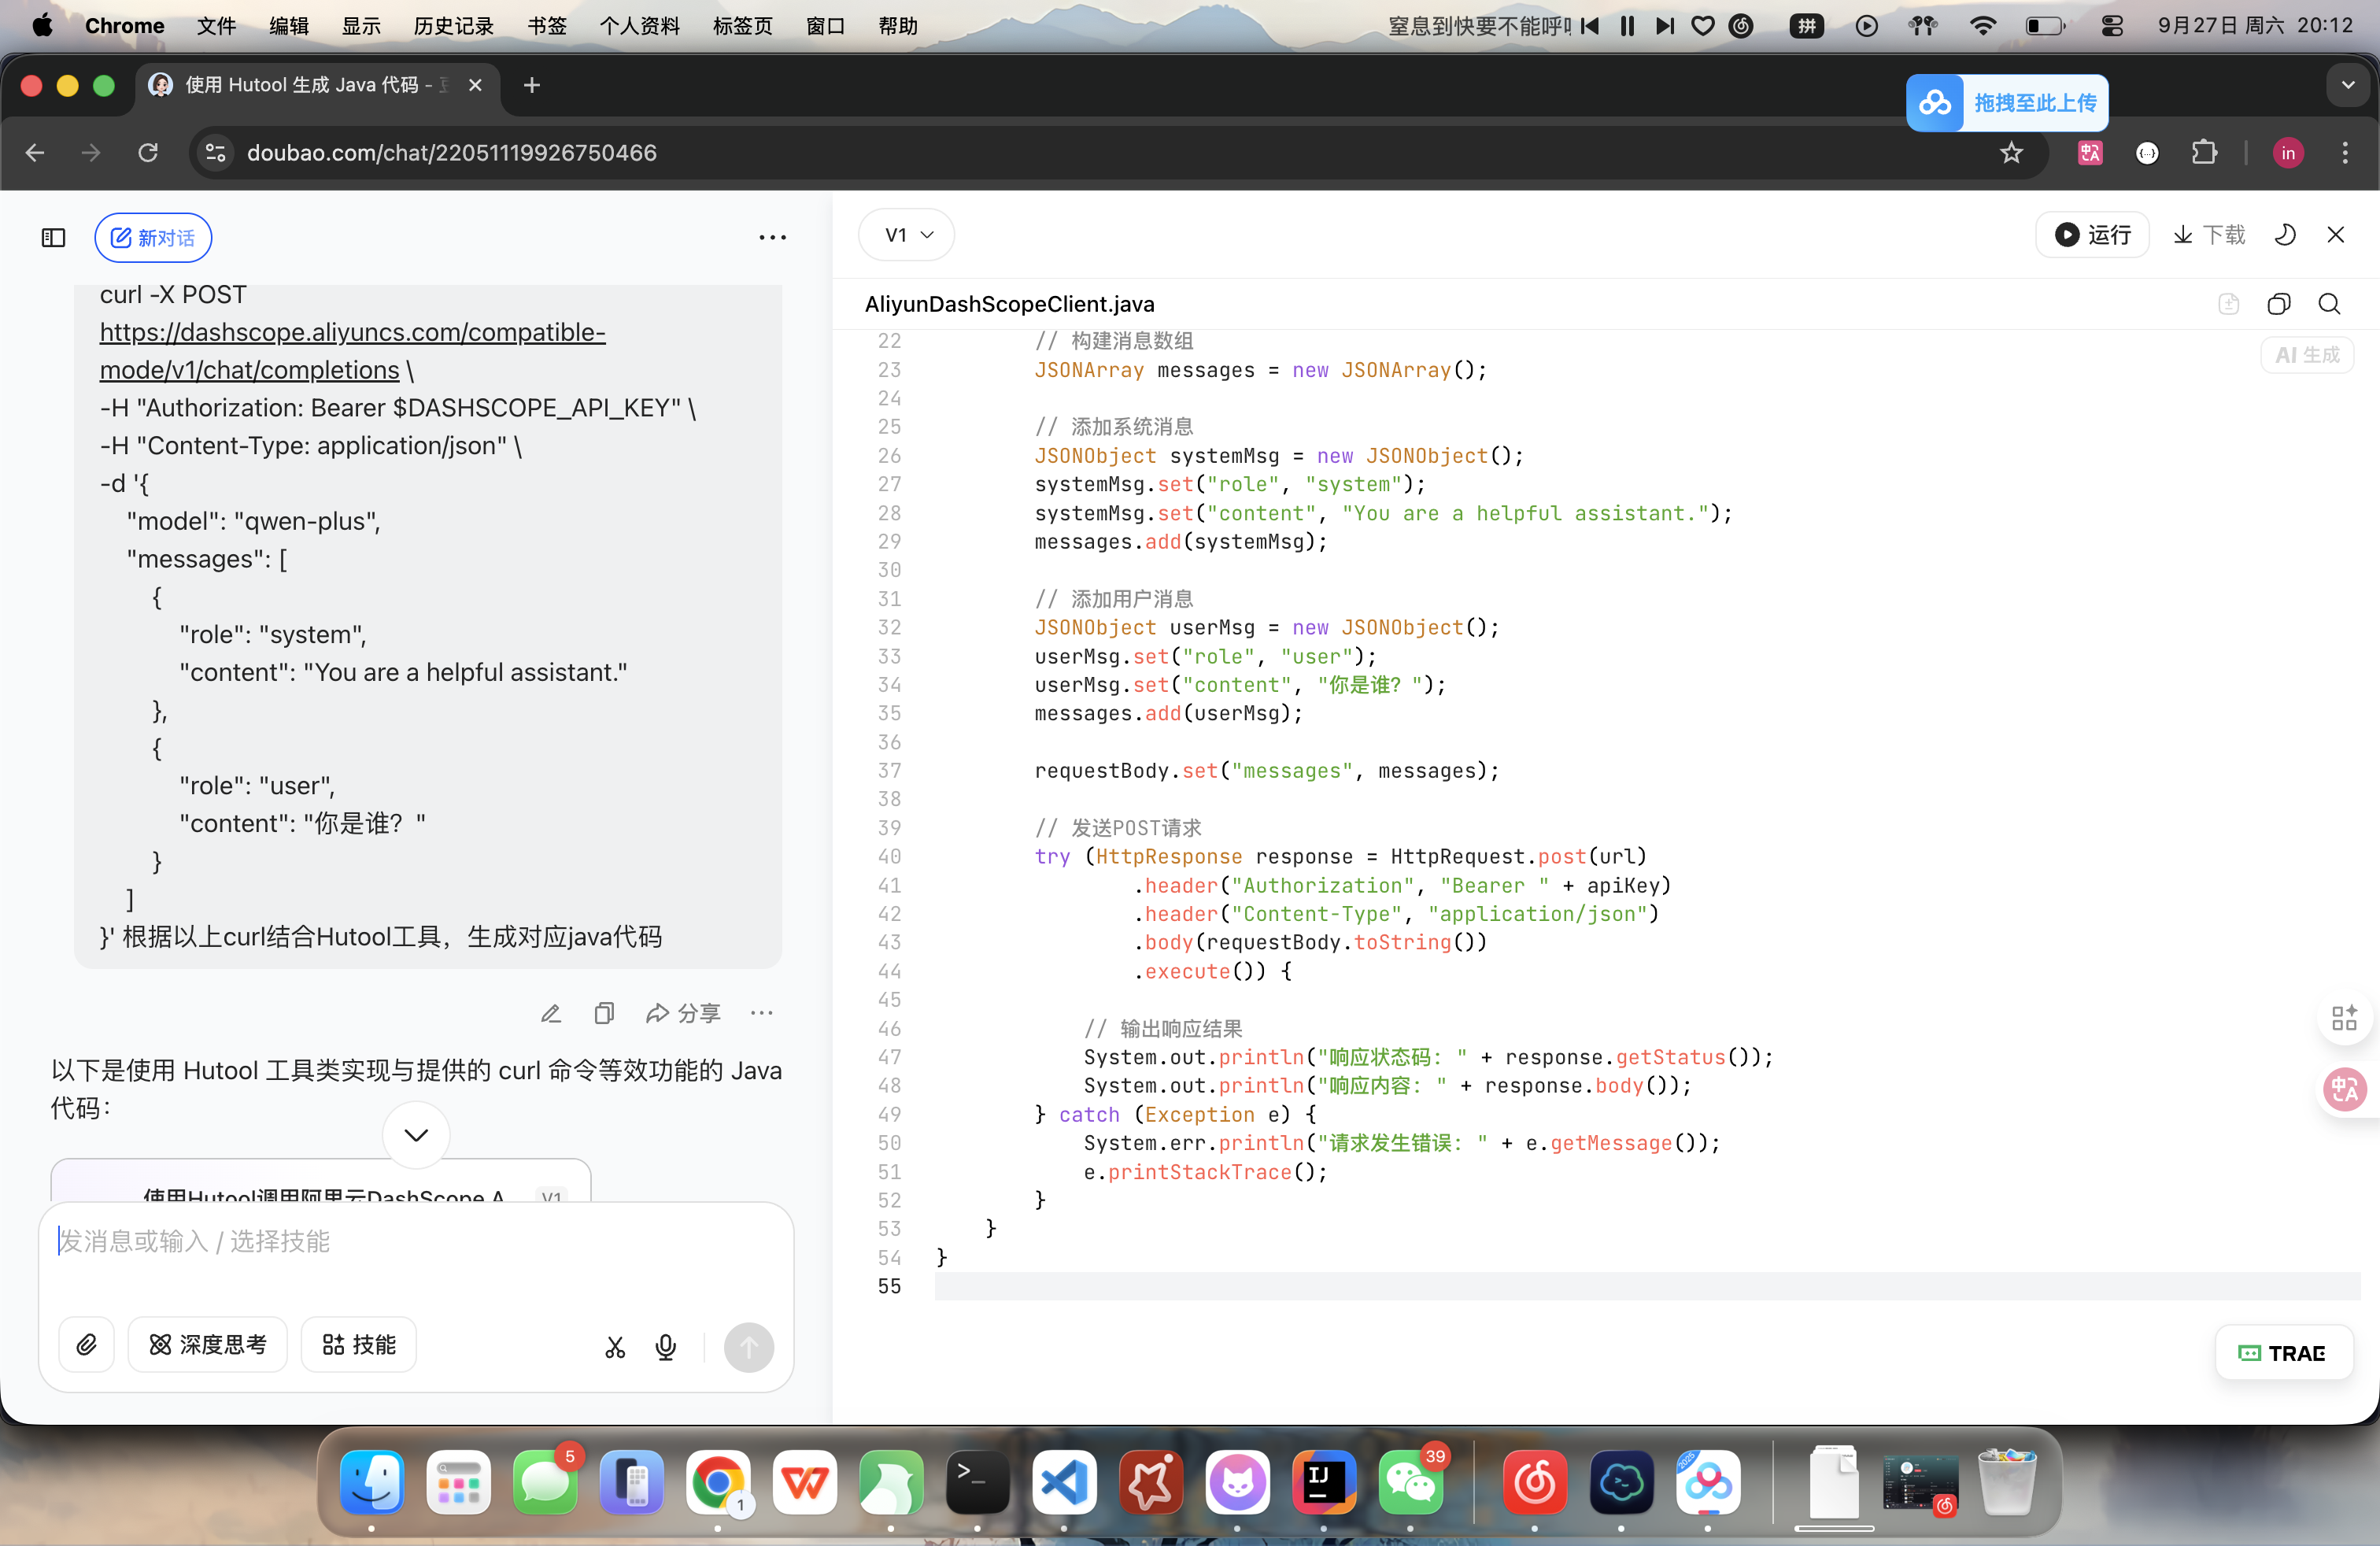2380x1546 pixels.
Task: Click the sidebar collapse icon
Action: (x=53, y=237)
